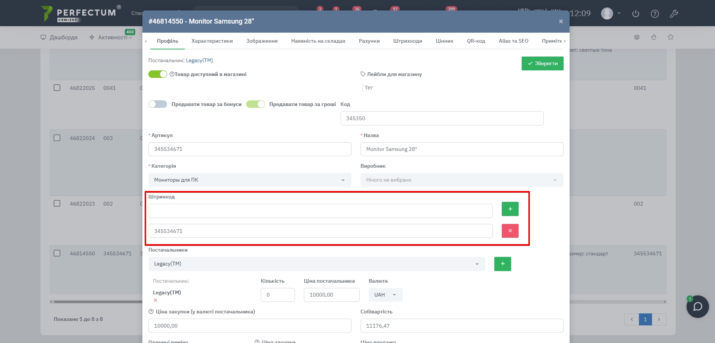The image size is (715, 343).
Task: Click the wrench settings icon
Action: [674, 14]
